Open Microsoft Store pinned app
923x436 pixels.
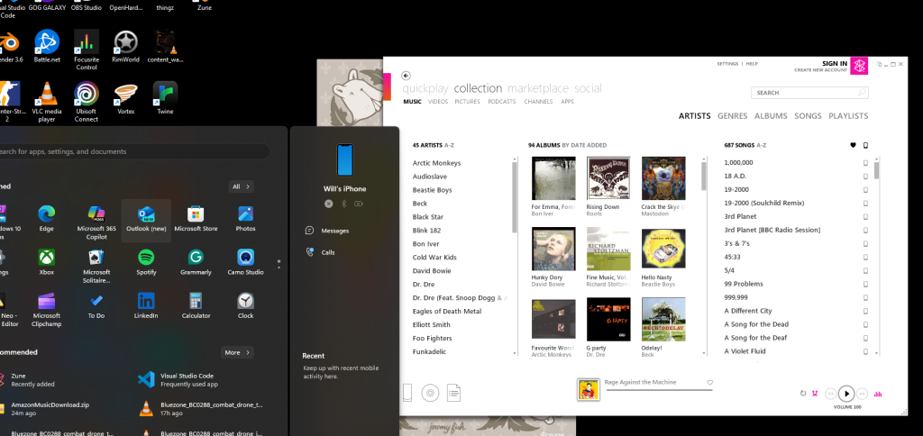[x=196, y=219]
